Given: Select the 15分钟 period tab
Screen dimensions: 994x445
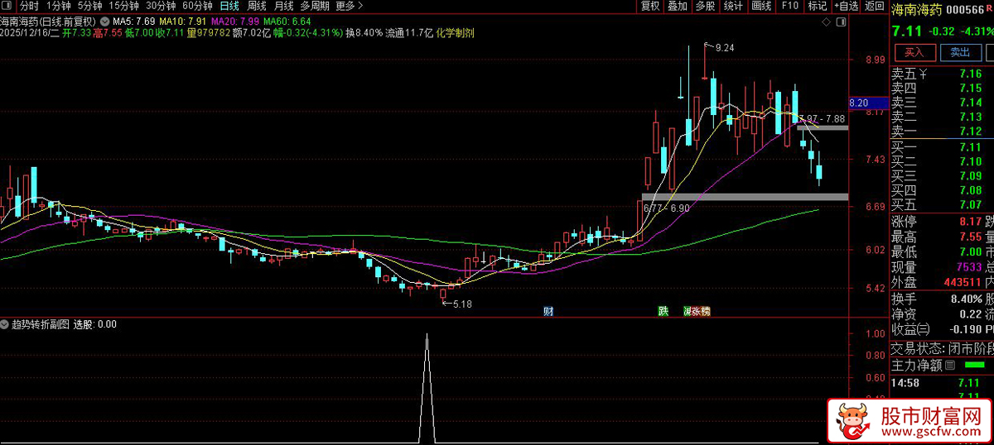Looking at the screenshot, I should click(123, 6).
